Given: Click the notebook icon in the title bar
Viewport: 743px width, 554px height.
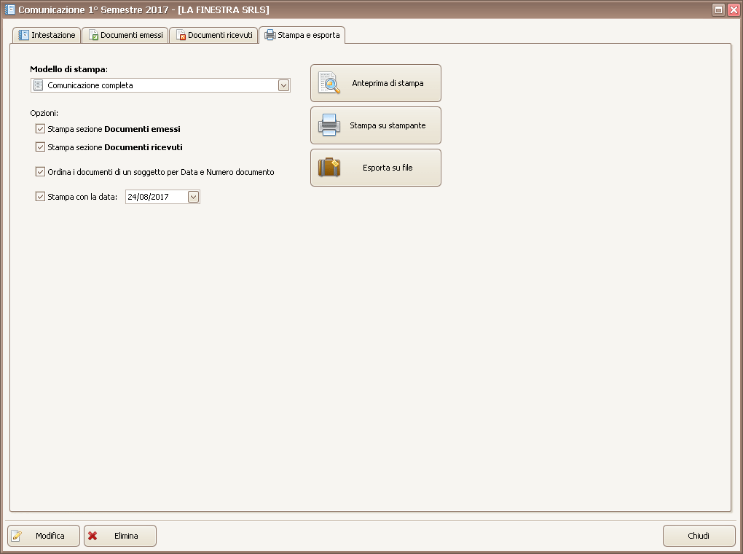Looking at the screenshot, I should pos(9,10).
